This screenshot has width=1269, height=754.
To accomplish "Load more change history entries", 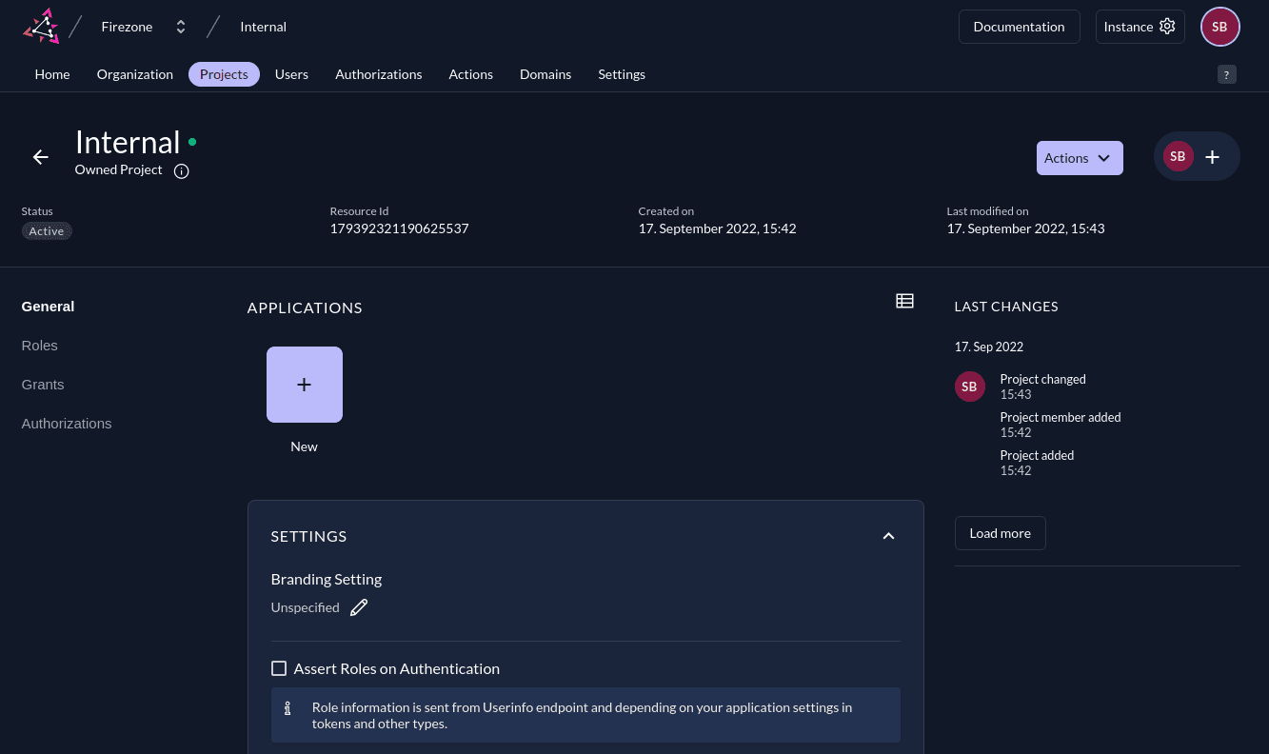I will [x=1000, y=532].
